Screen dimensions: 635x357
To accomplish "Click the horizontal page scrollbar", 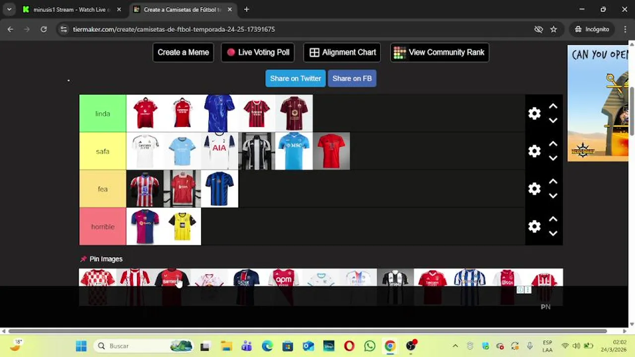I will coord(308,331).
